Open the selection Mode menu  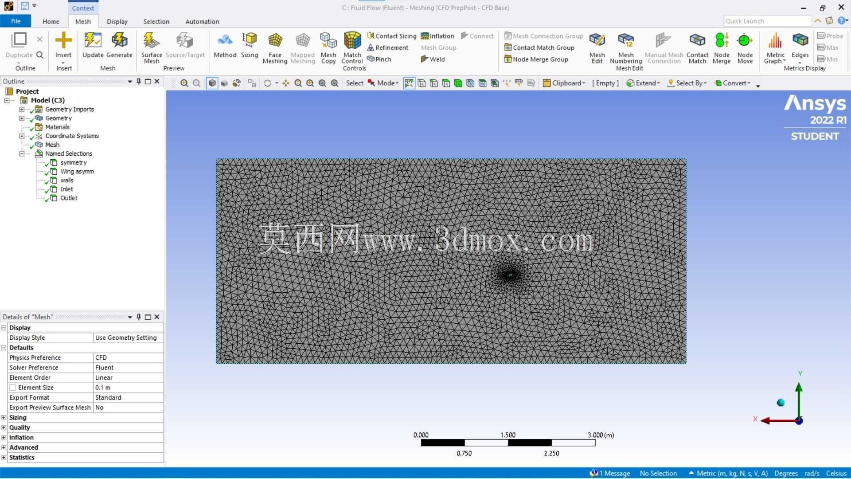[x=383, y=83]
